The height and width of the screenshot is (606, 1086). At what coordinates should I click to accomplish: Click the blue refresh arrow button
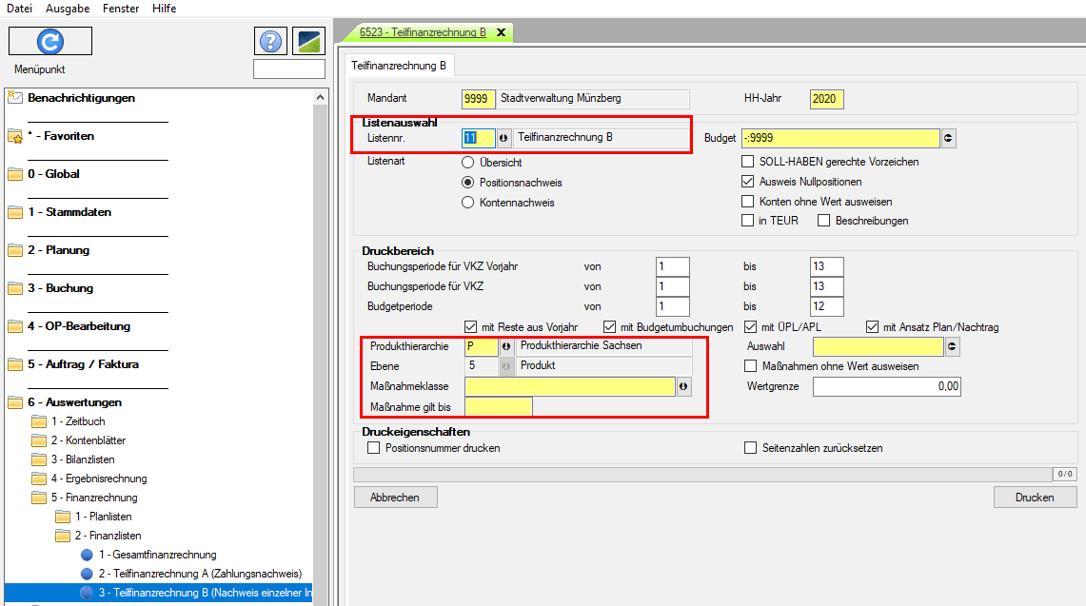[x=50, y=41]
